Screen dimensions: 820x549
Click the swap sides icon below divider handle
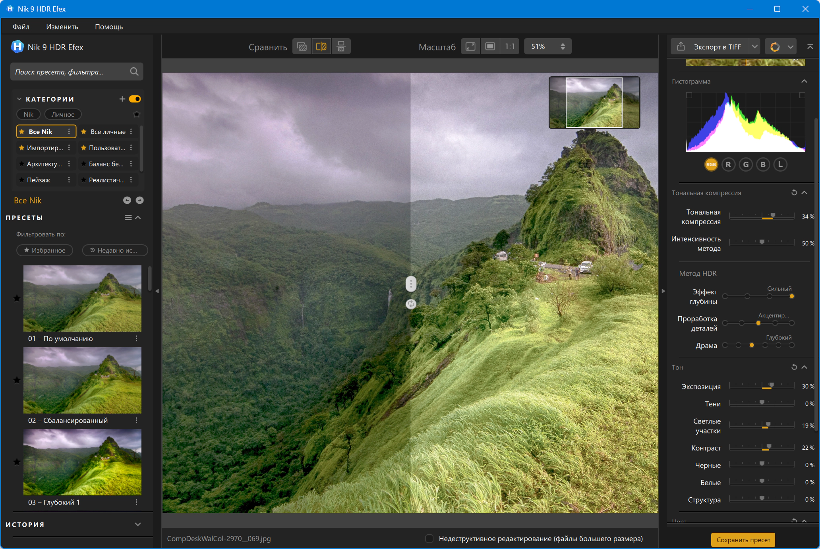point(411,304)
